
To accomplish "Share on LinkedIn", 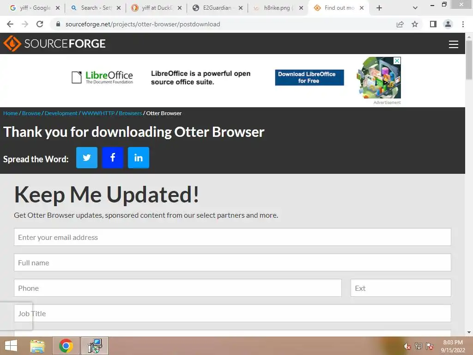I will (x=139, y=158).
